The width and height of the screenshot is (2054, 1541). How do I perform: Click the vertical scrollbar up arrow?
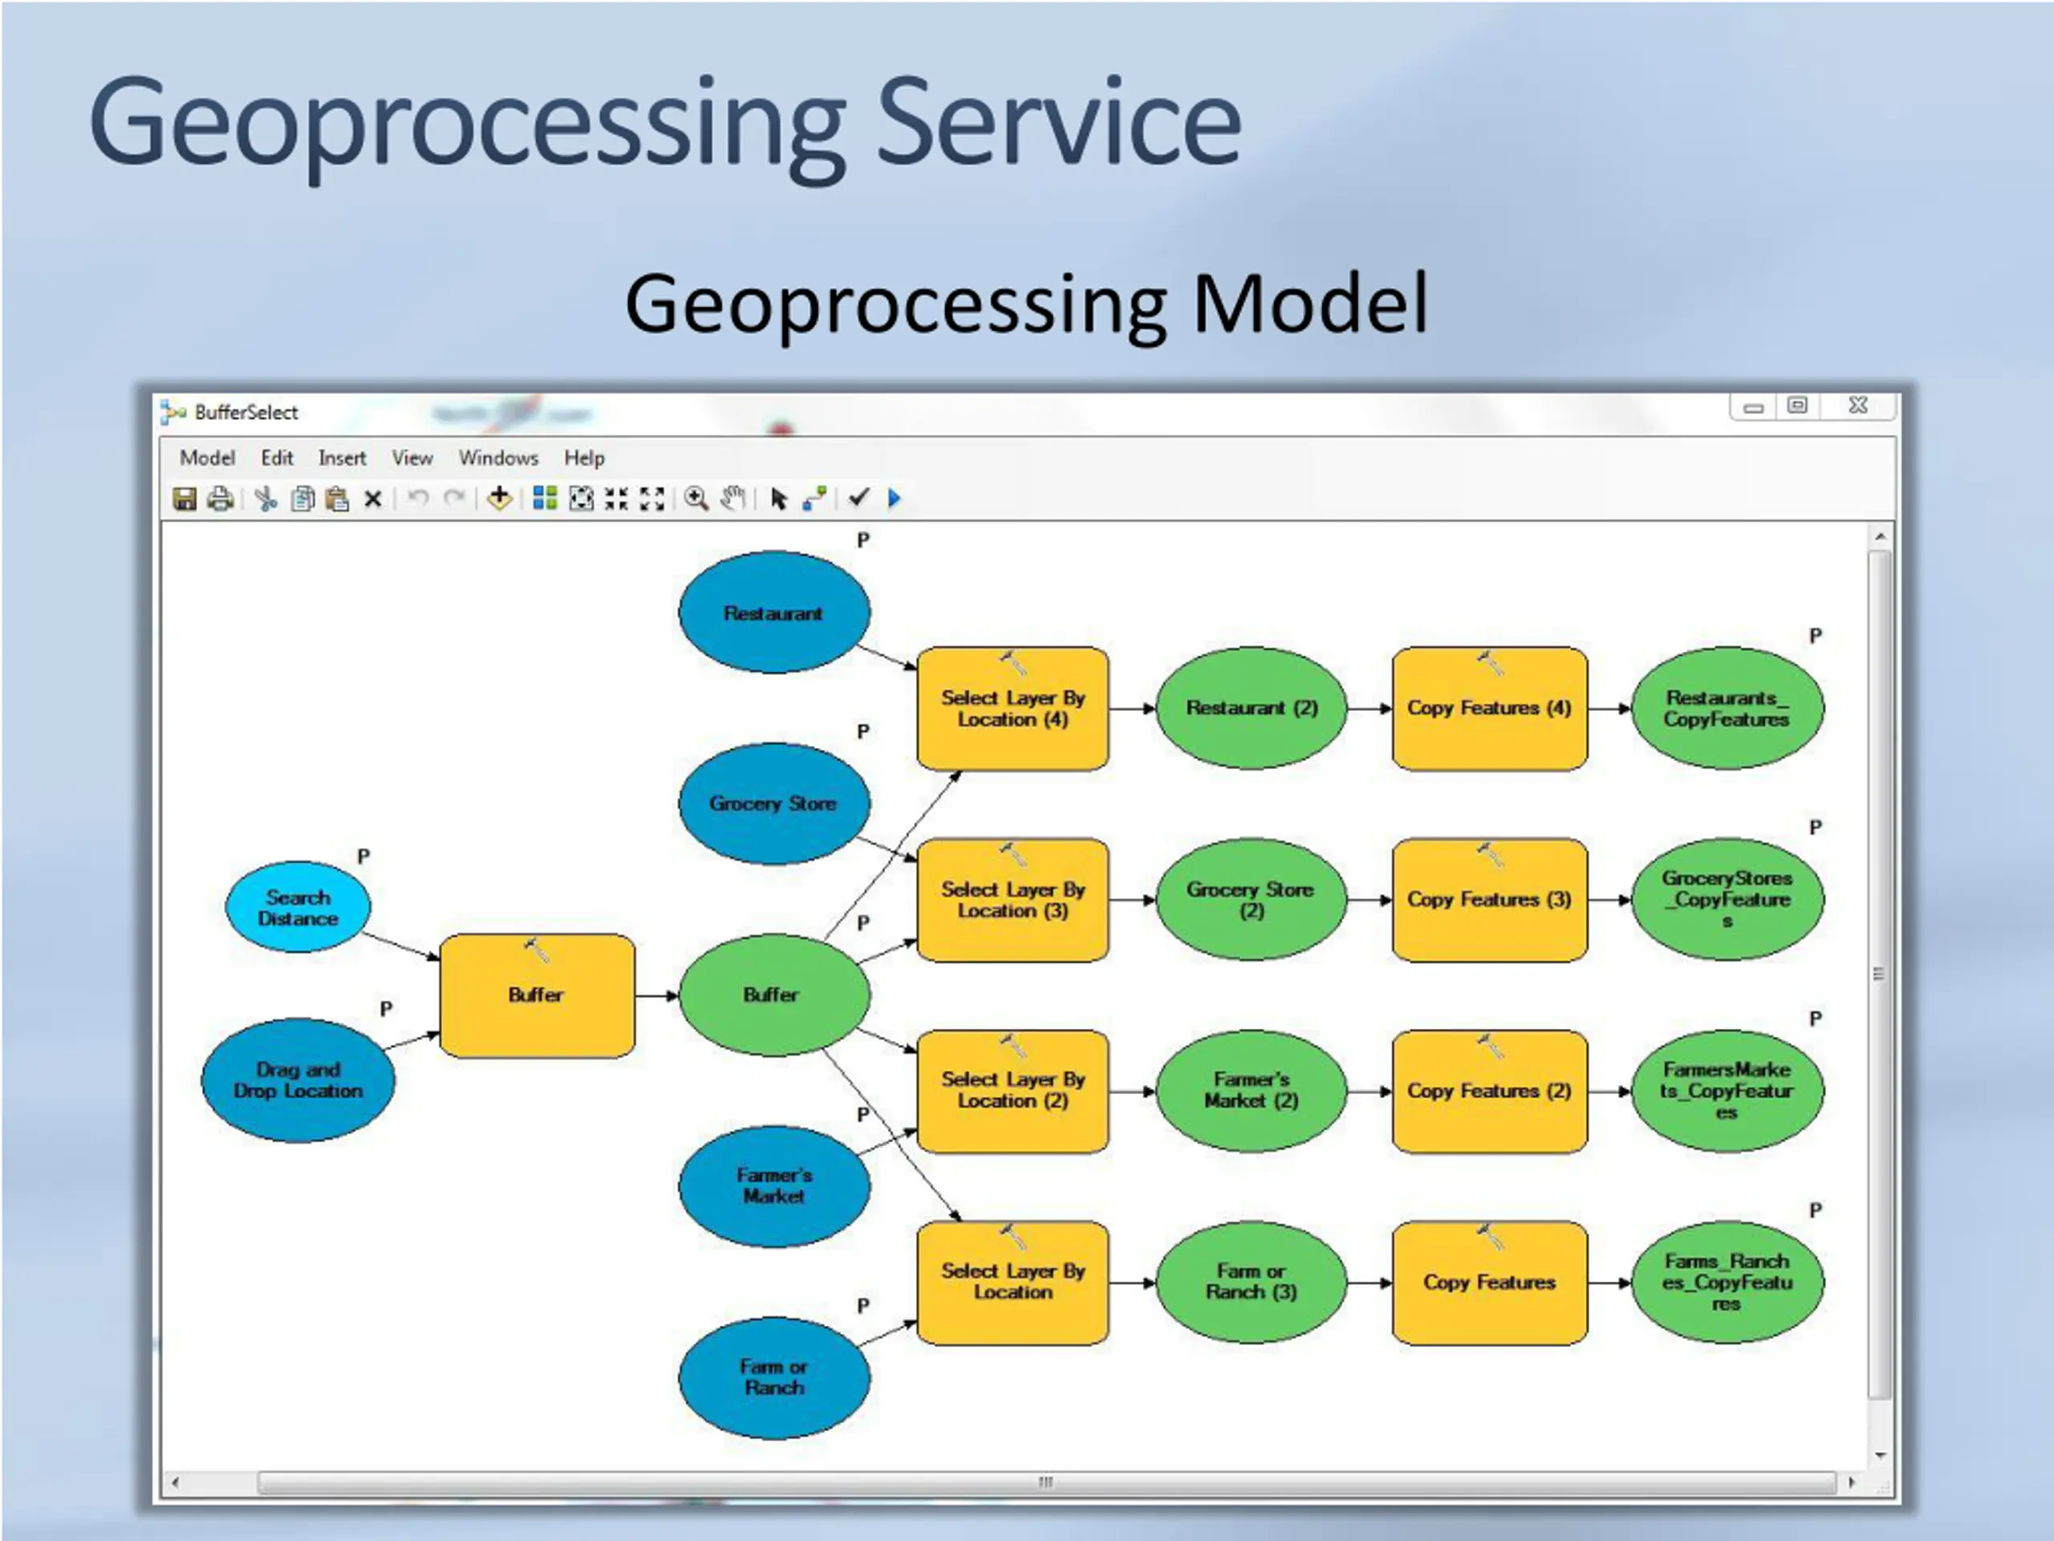click(1879, 537)
